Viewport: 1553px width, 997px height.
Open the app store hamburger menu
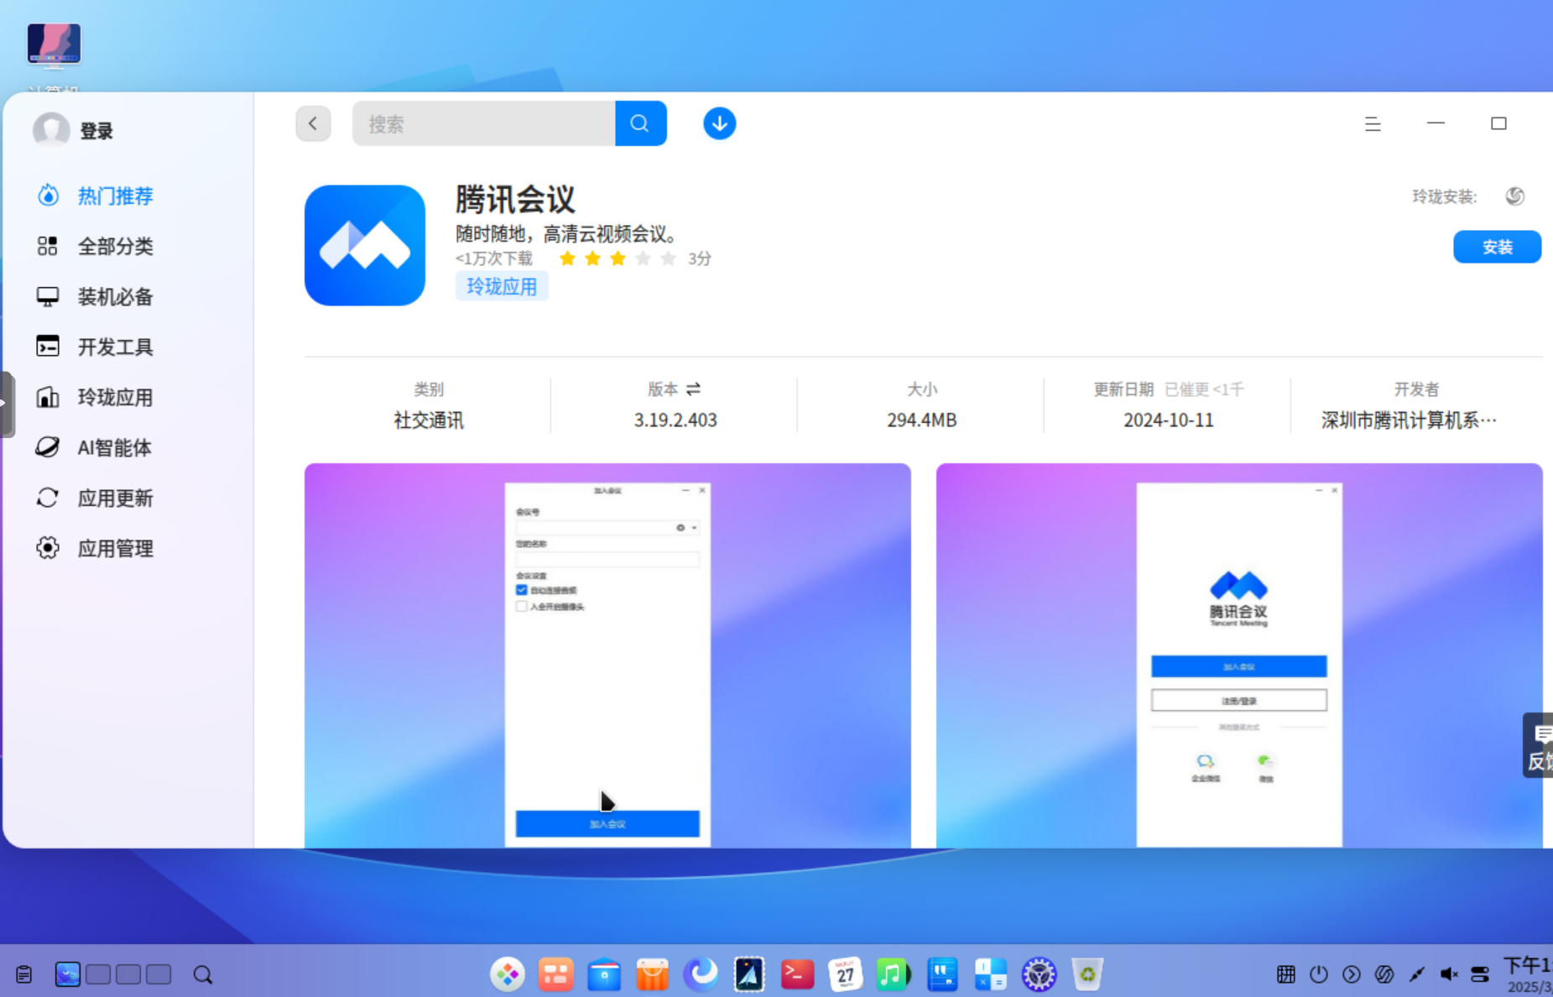click(1373, 124)
